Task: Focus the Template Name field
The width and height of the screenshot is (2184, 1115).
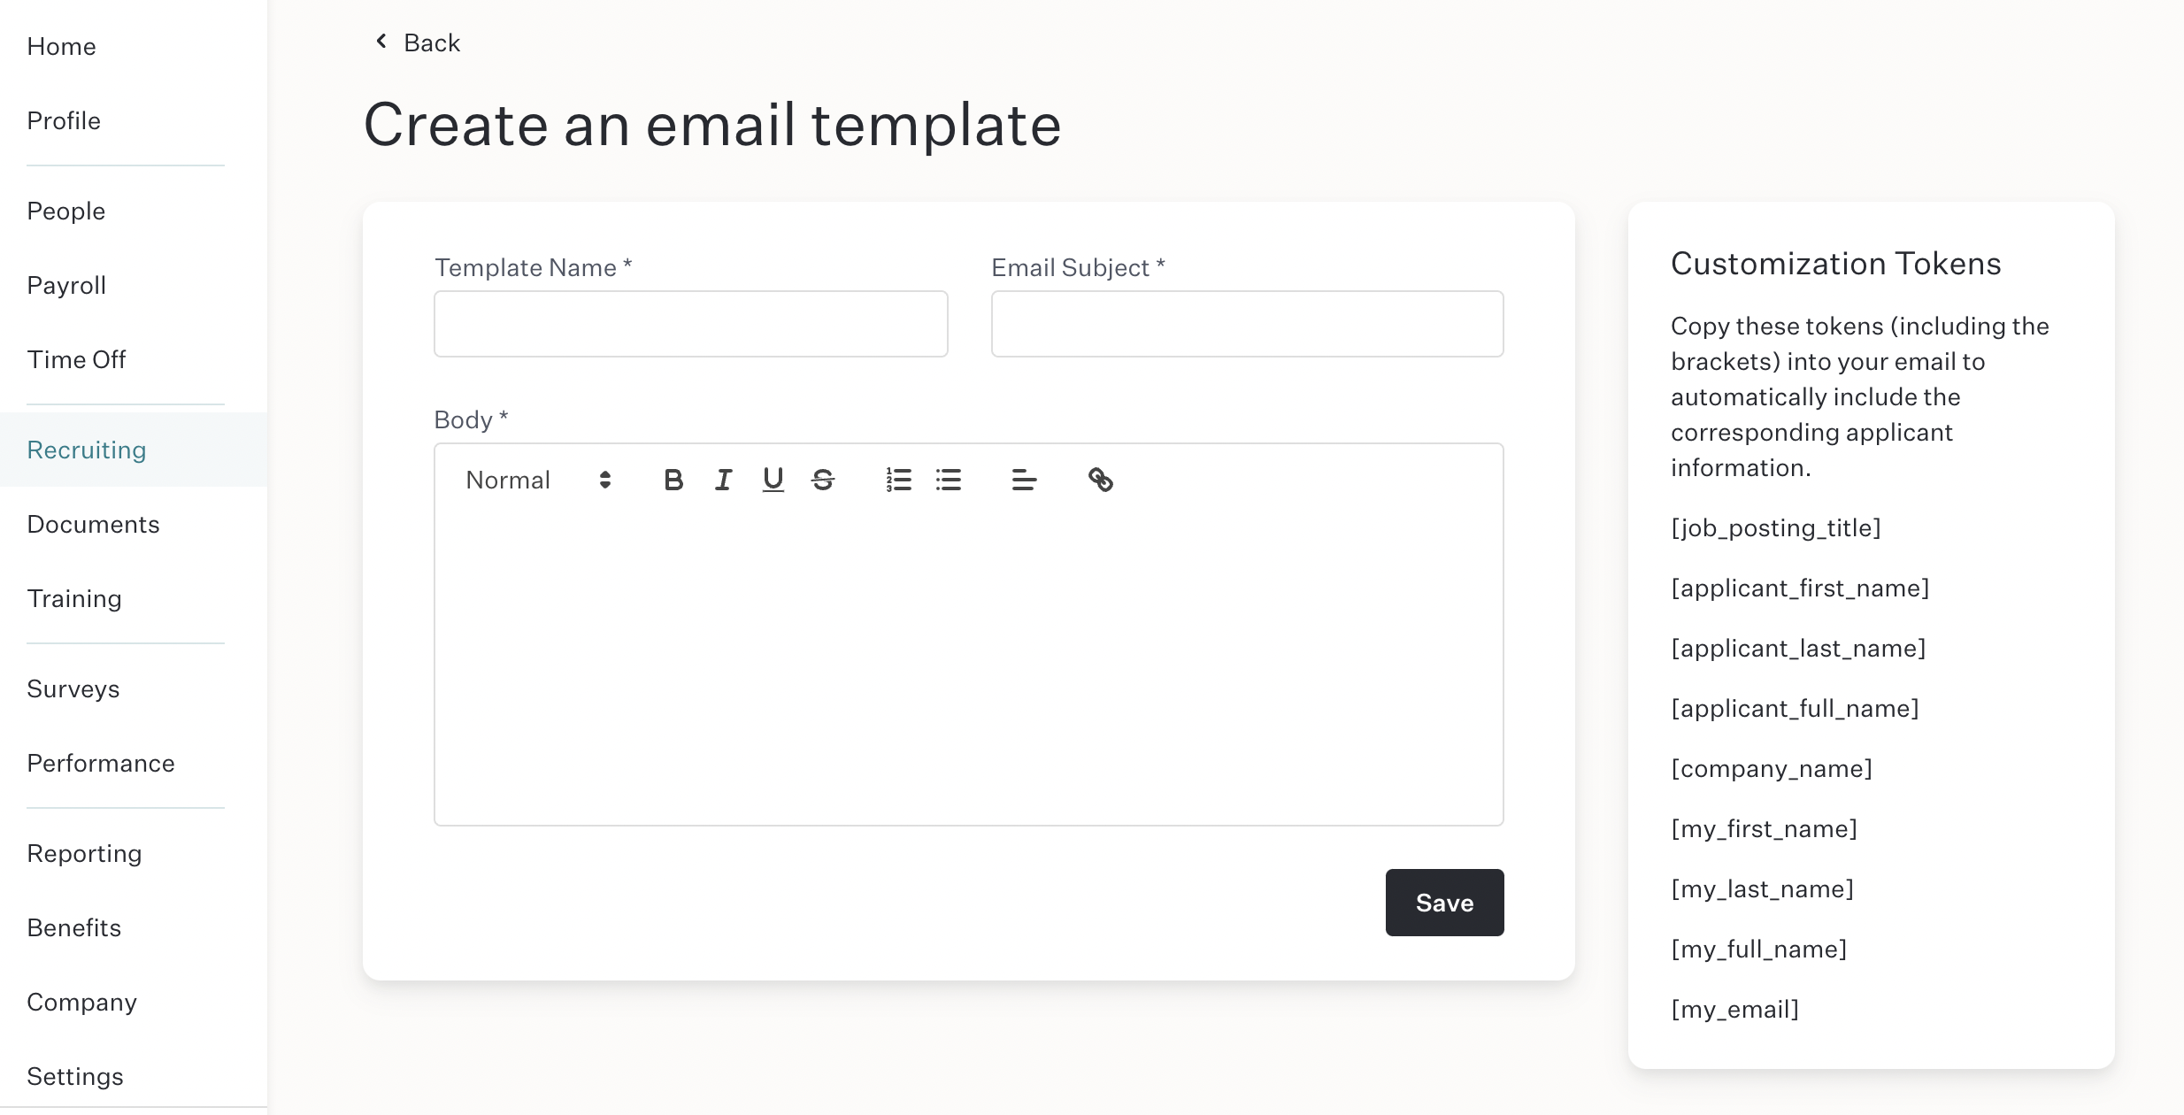Action: coord(690,324)
